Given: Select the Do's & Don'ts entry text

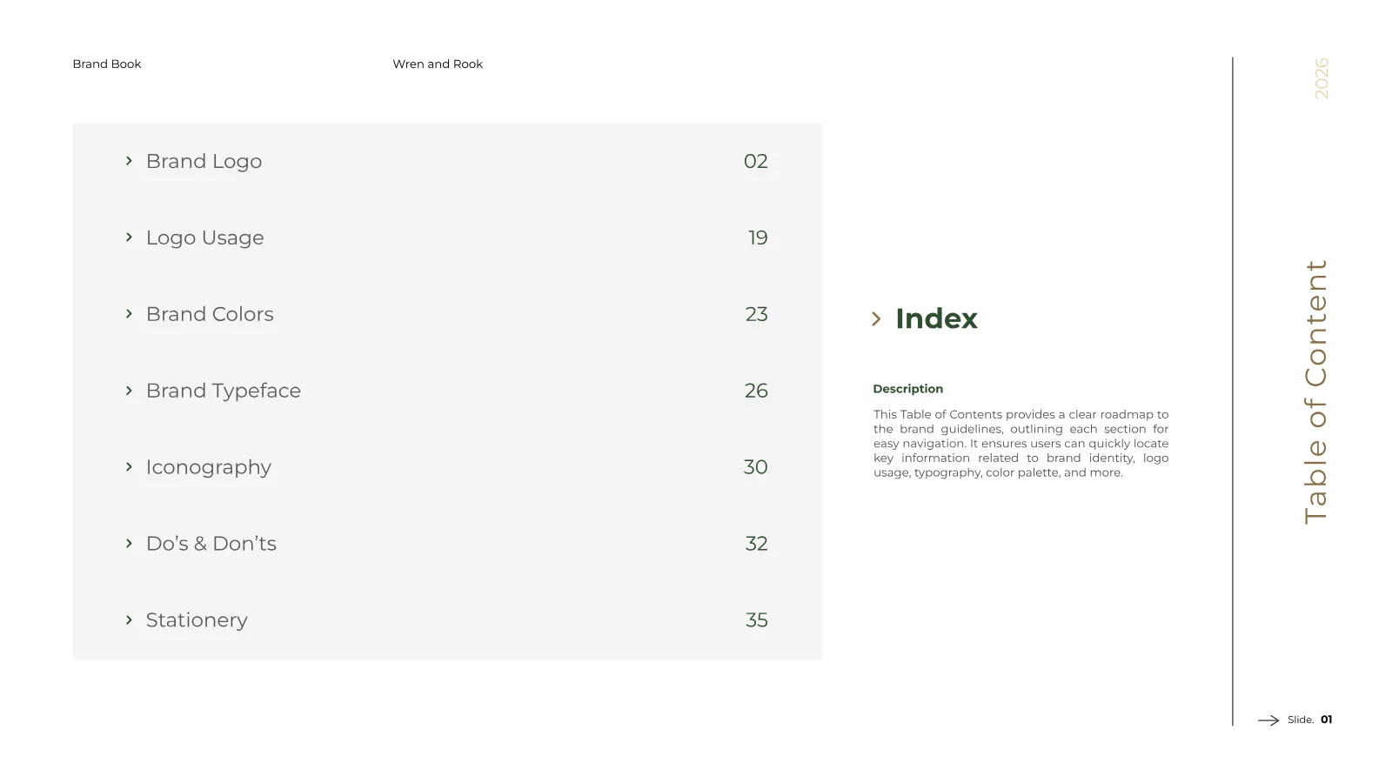Looking at the screenshot, I should (211, 544).
